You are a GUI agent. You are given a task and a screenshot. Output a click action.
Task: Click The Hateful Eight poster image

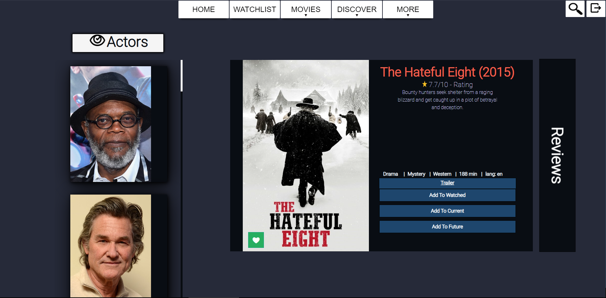(x=306, y=155)
